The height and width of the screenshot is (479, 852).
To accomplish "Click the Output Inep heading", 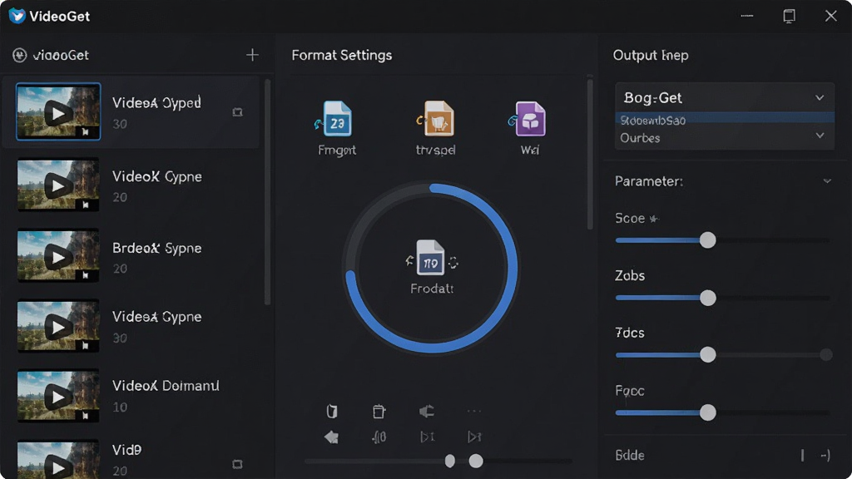I will (651, 56).
